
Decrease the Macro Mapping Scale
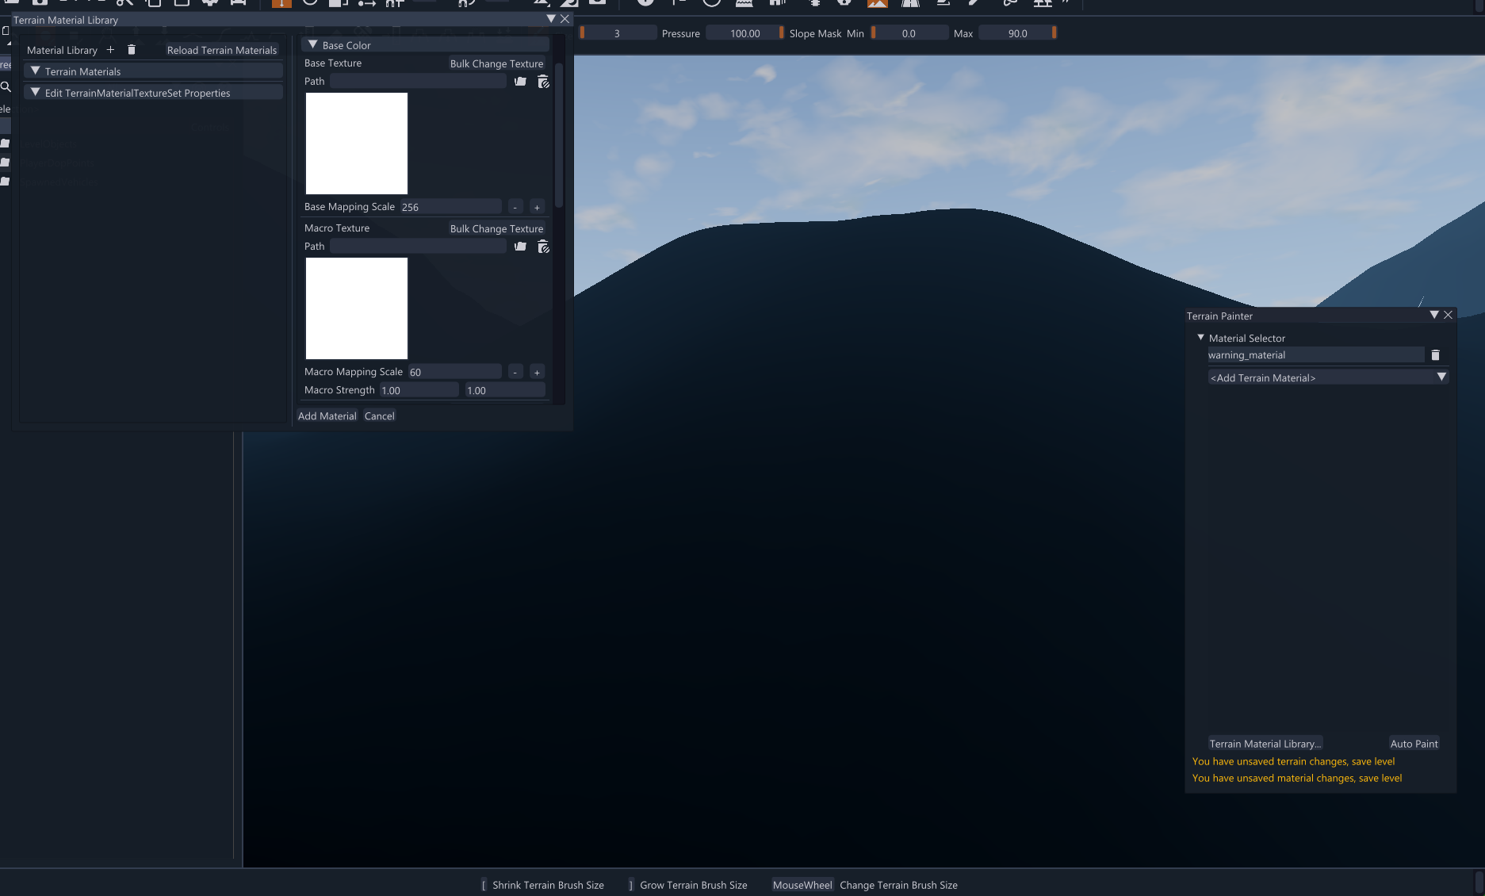click(515, 372)
